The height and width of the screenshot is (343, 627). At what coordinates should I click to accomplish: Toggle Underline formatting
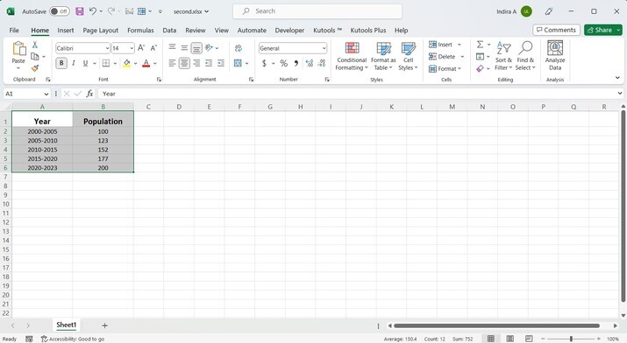[85, 63]
